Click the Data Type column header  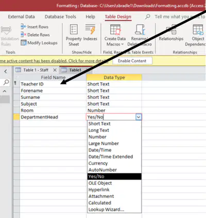point(114,77)
